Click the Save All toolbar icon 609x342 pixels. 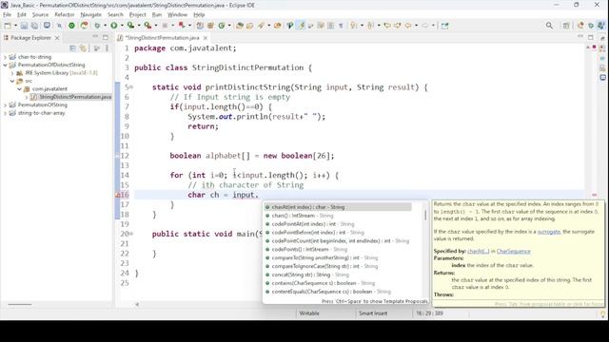(x=34, y=26)
